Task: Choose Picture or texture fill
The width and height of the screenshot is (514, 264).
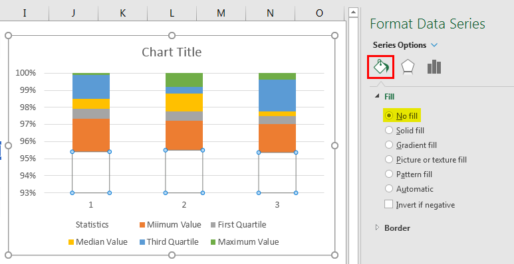Action: click(426, 160)
